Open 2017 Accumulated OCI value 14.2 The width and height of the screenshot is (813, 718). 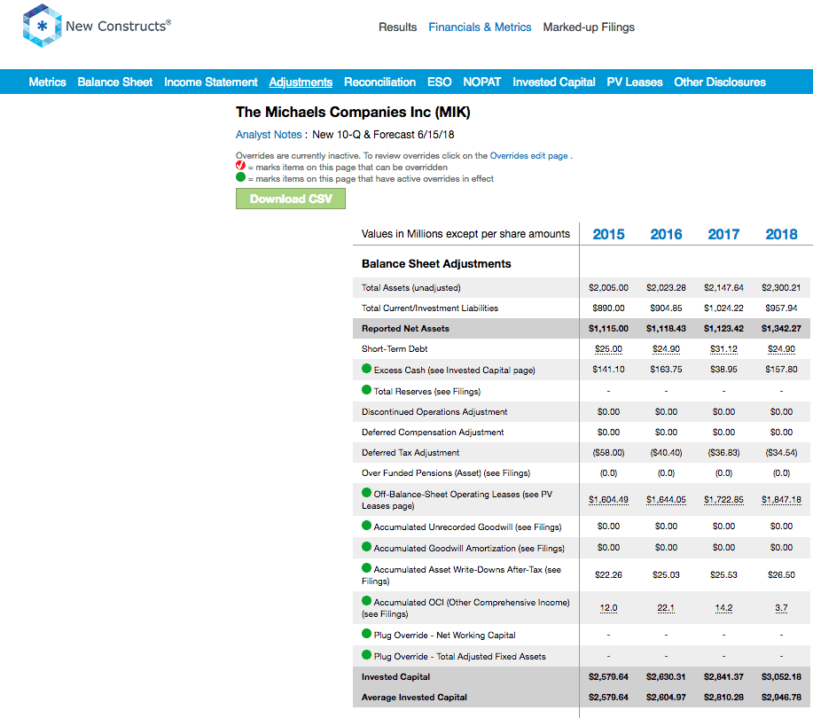[723, 608]
